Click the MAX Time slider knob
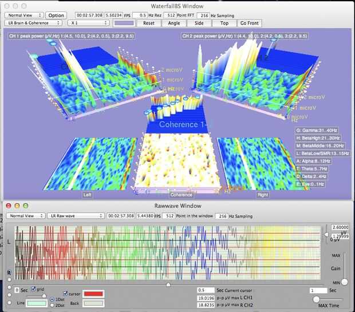 coord(316,299)
